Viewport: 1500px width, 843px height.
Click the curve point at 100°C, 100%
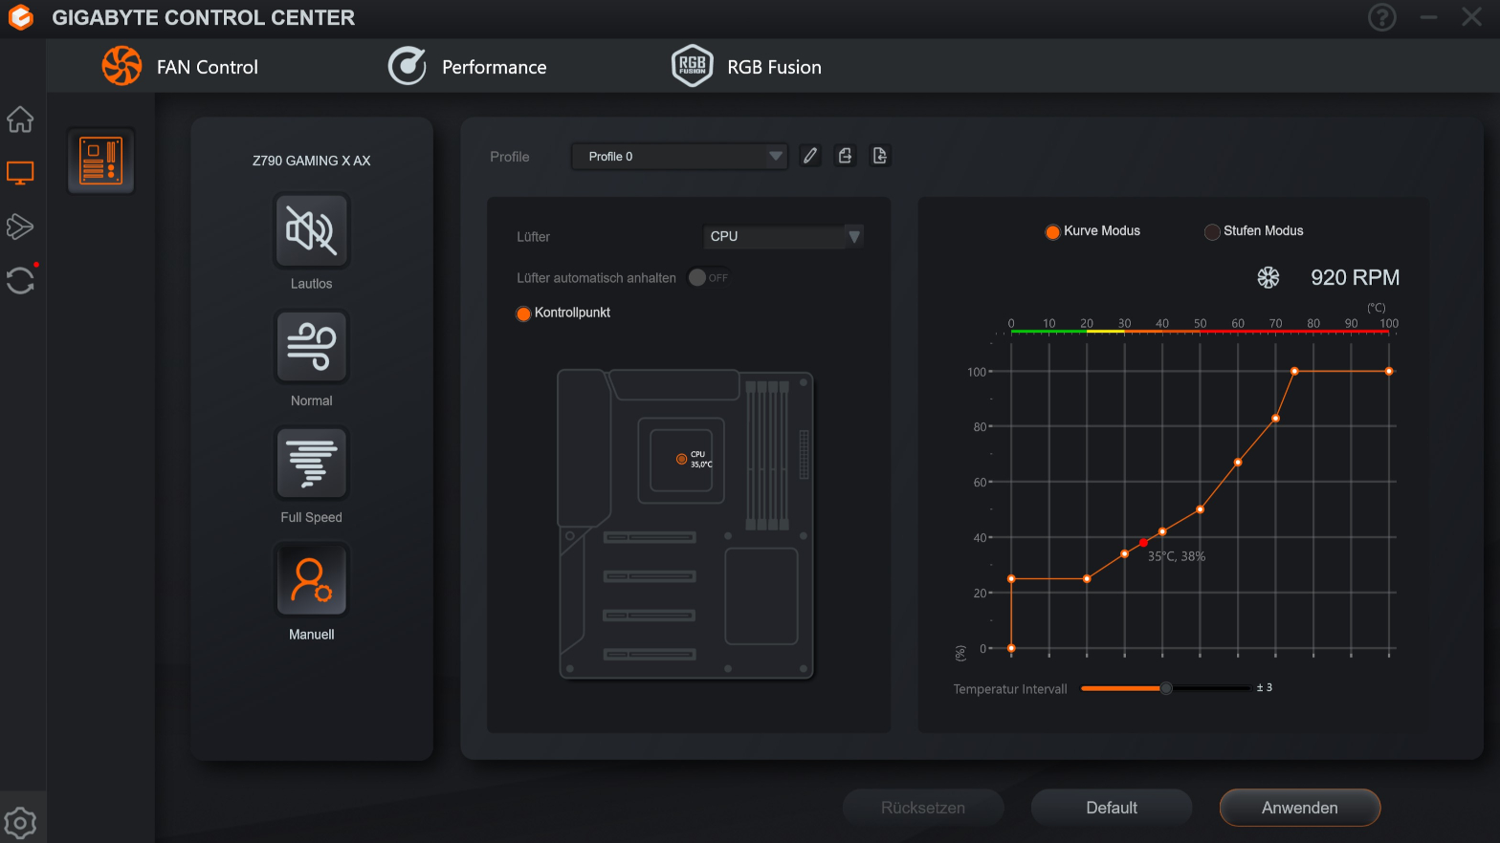[x=1389, y=371]
